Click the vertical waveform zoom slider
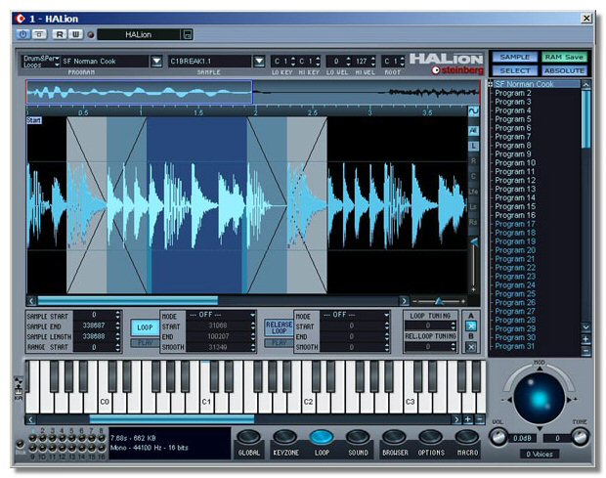606x478 pixels. (474, 266)
